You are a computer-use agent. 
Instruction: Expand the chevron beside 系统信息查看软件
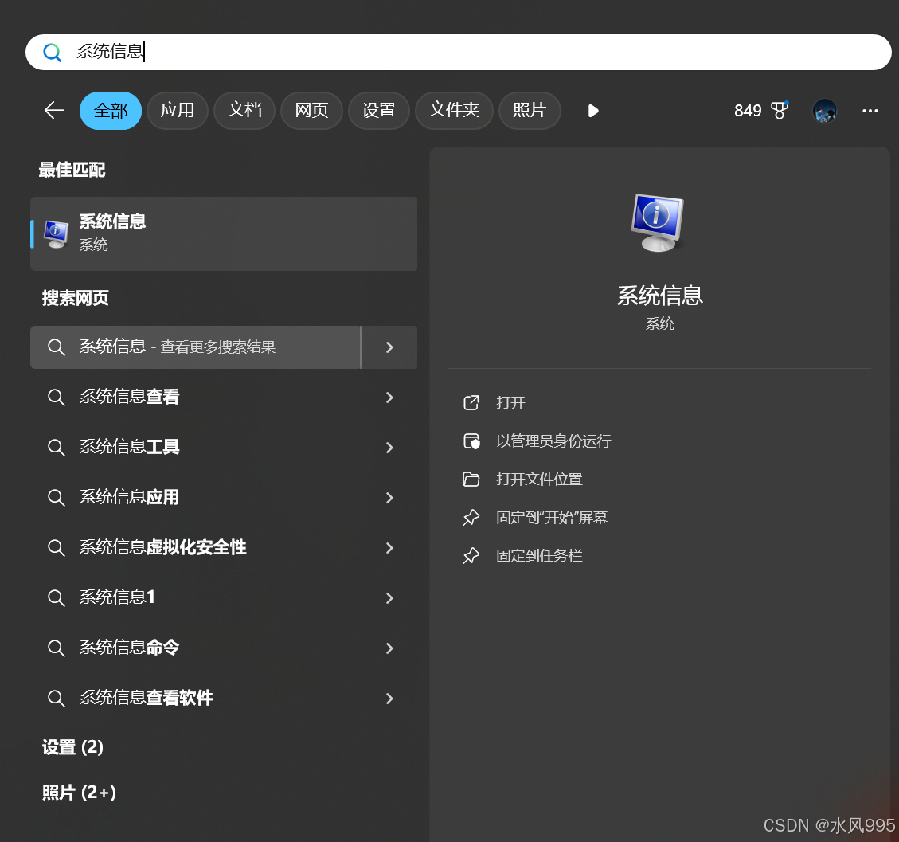coord(389,698)
